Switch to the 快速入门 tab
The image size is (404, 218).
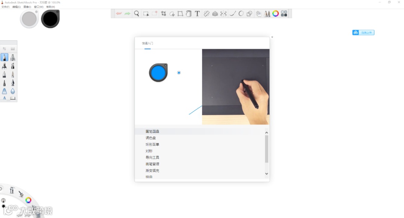point(147,43)
